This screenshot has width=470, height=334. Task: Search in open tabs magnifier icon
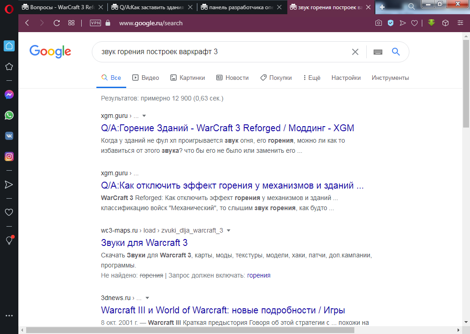[412, 6]
